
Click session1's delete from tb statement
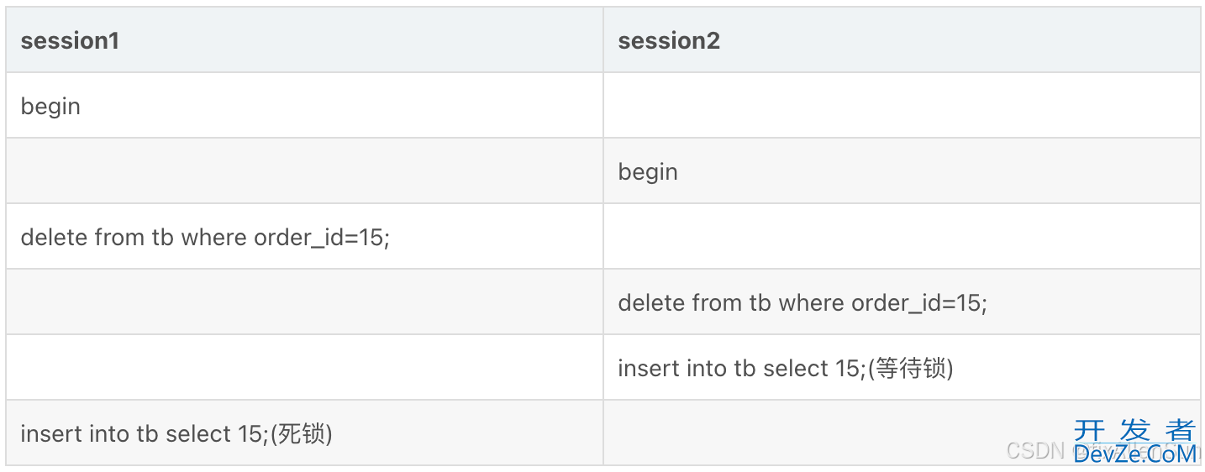(x=205, y=238)
